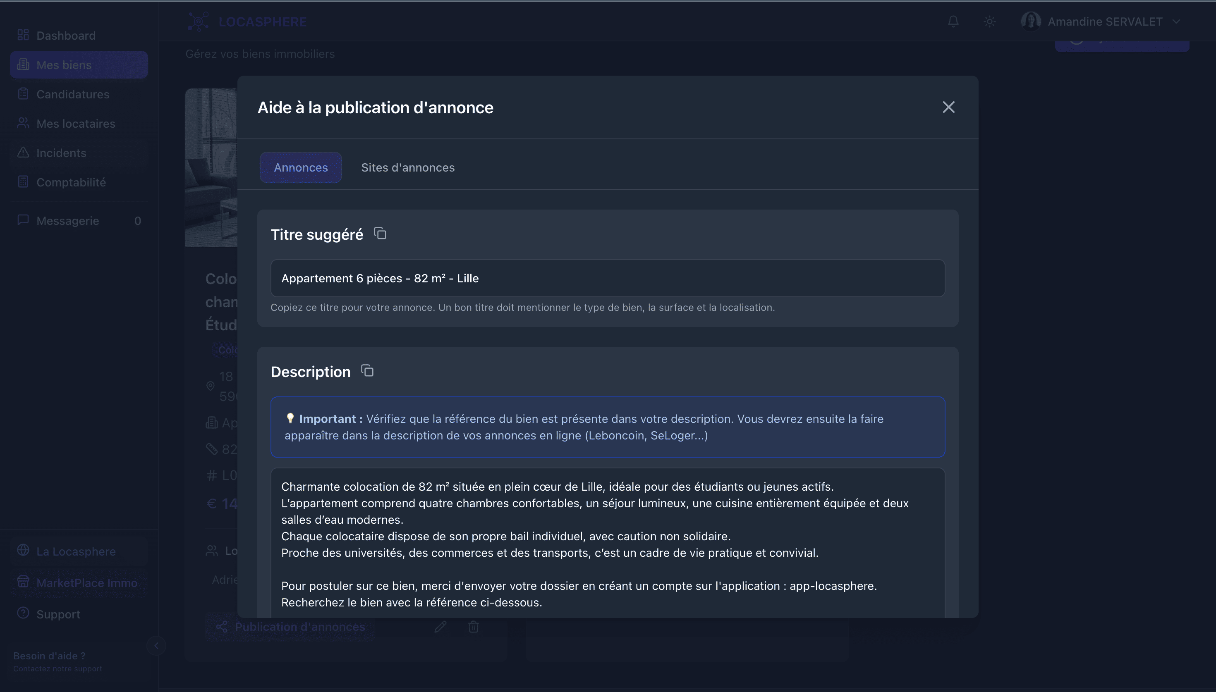The width and height of the screenshot is (1216, 692).
Task: Open the Incidents section
Action: (61, 153)
